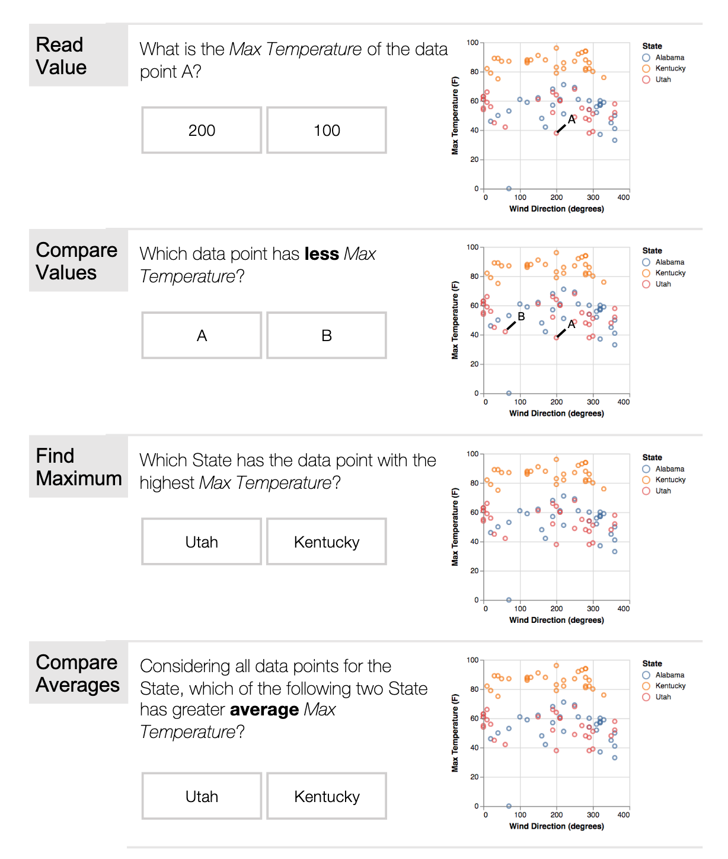
Task: Select Kentucky for the Compare Averages question
Action: click(327, 797)
